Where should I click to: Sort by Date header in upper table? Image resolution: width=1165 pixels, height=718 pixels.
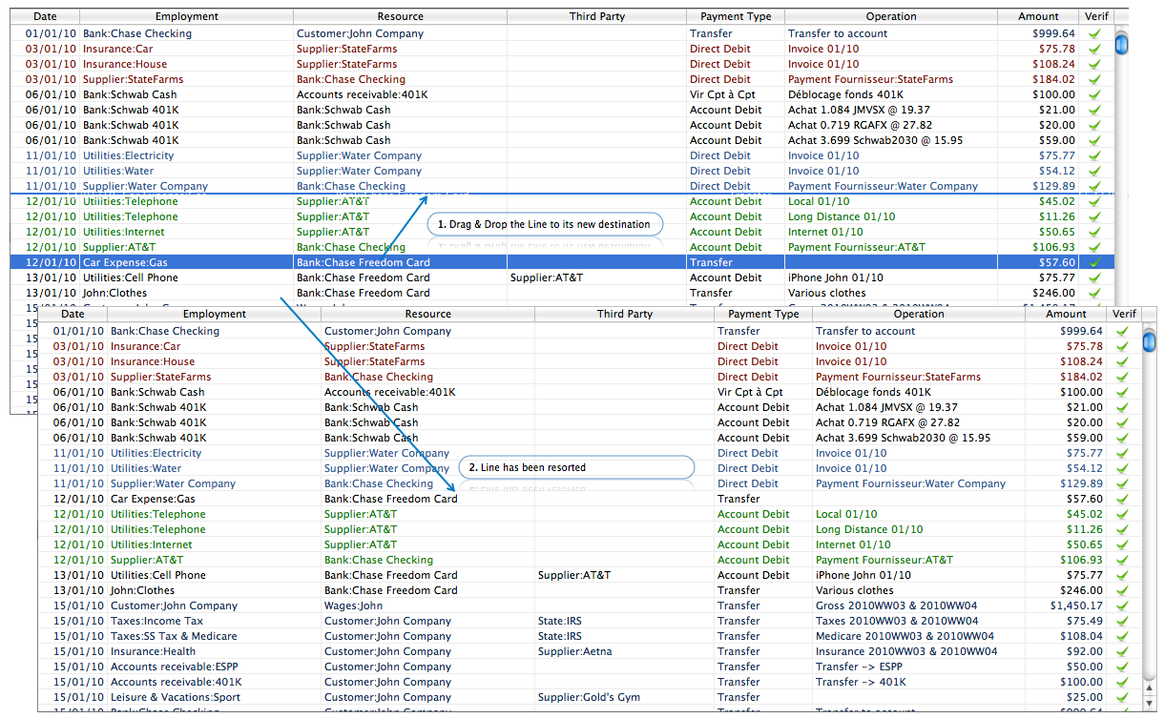click(45, 16)
